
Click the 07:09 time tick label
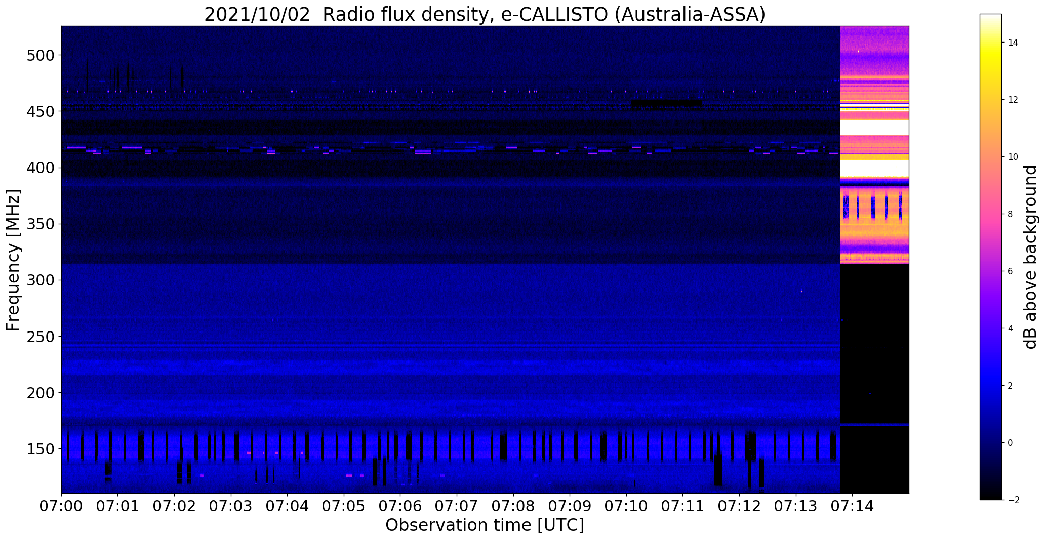pyautogui.click(x=570, y=506)
